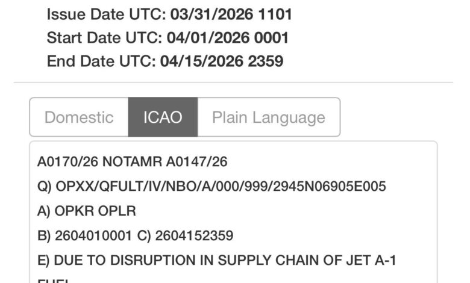
Task: Select the ICAO tab
Action: (163, 117)
